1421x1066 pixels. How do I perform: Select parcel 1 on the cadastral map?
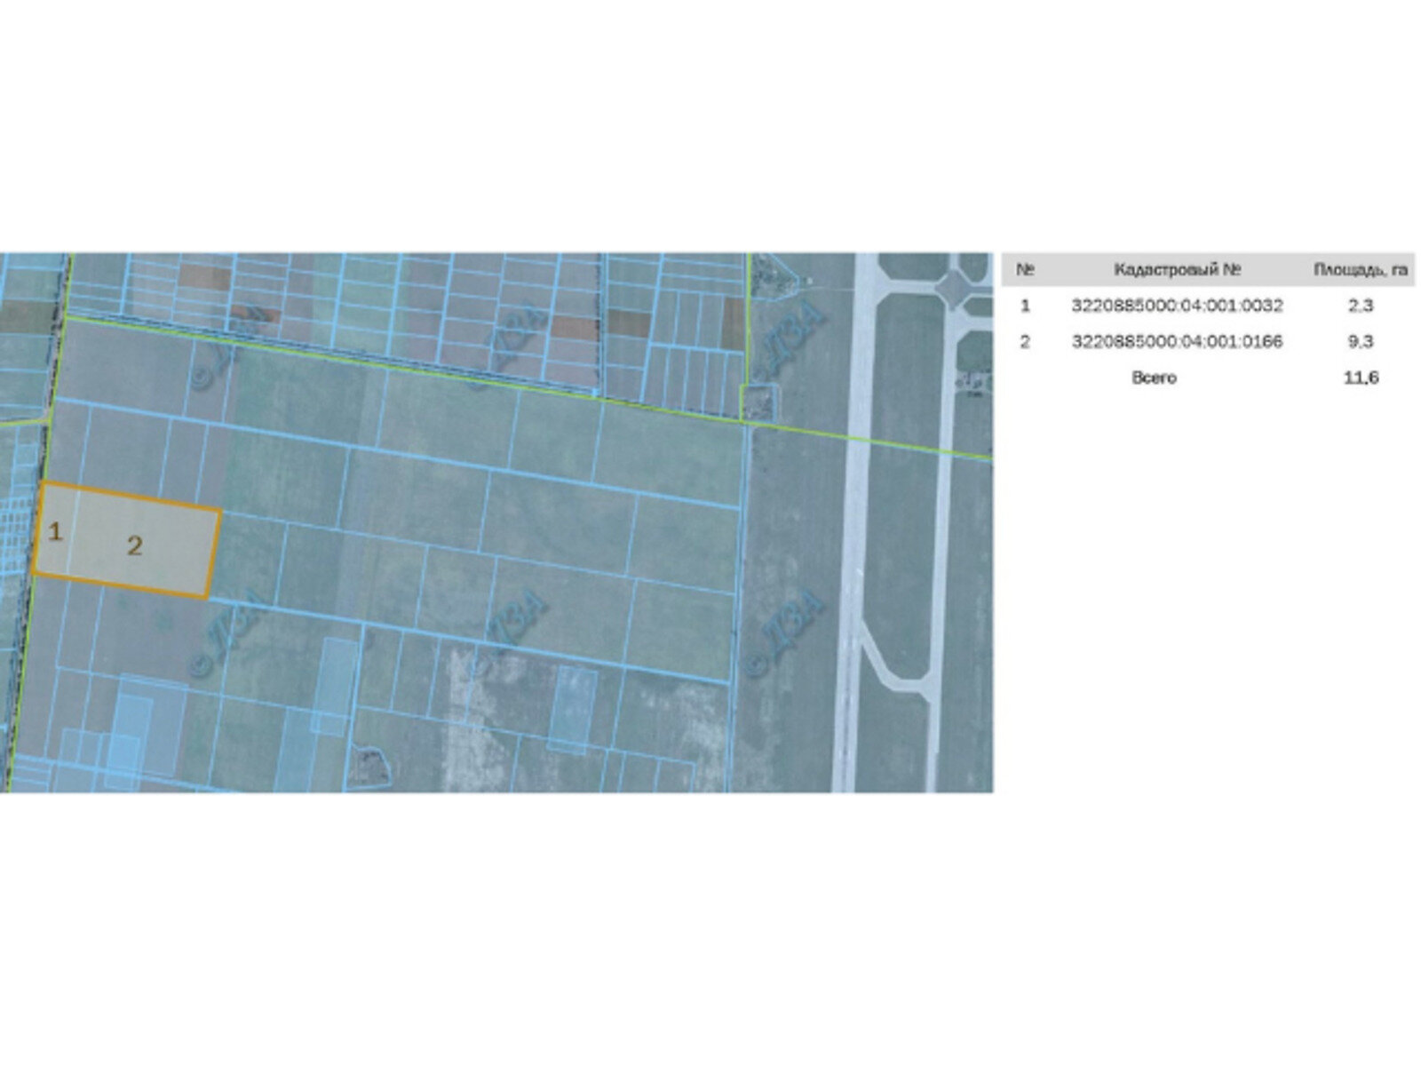[x=56, y=532]
